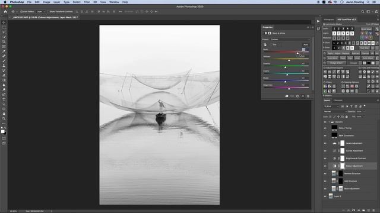
Task: Open the Properties panel menu
Action: click(x=312, y=27)
